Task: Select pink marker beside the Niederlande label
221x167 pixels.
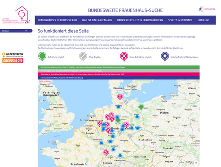Action: click(100, 123)
